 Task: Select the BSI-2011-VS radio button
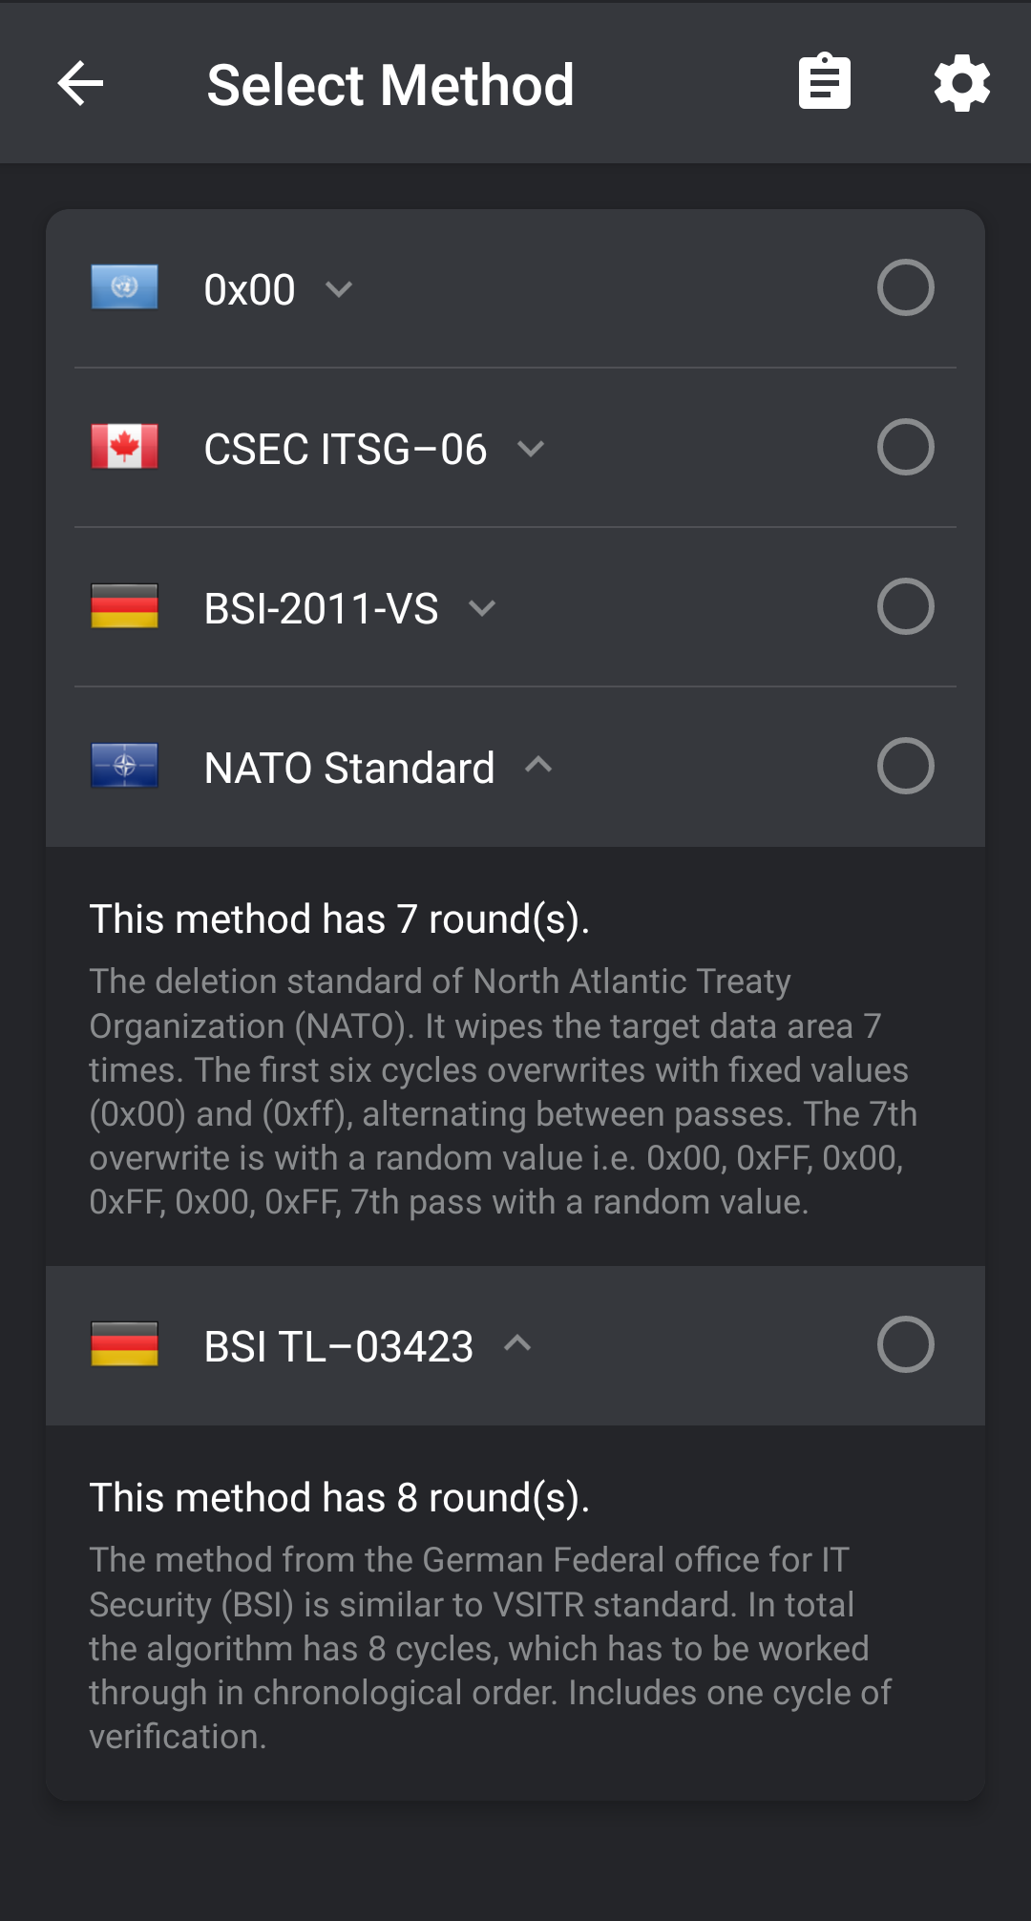click(905, 606)
